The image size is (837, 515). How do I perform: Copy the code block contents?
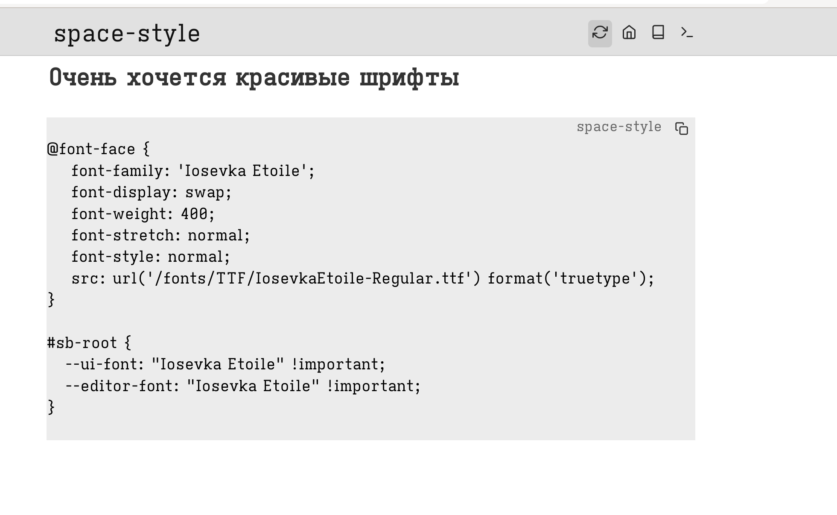point(681,128)
